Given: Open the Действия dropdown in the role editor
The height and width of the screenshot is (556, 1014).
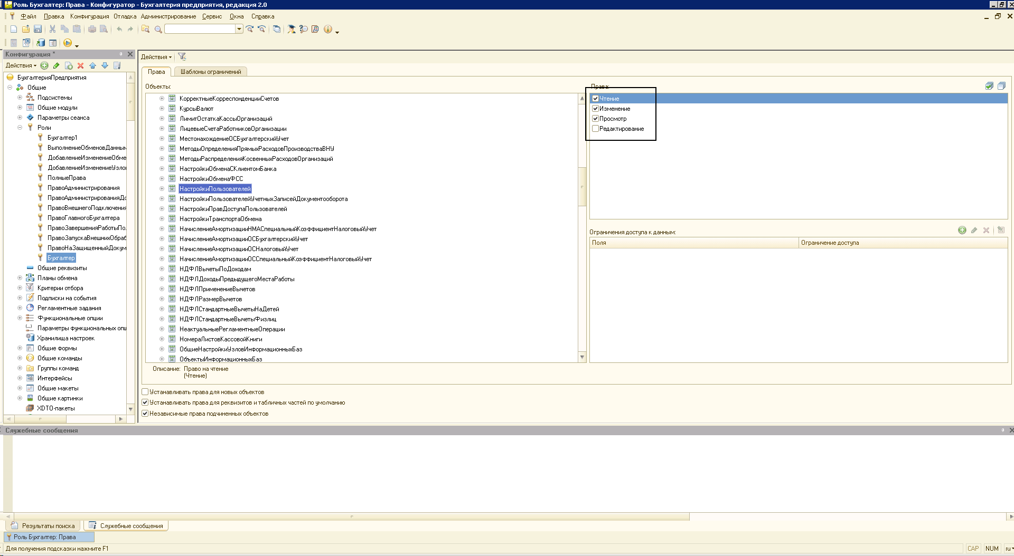Looking at the screenshot, I should point(156,57).
